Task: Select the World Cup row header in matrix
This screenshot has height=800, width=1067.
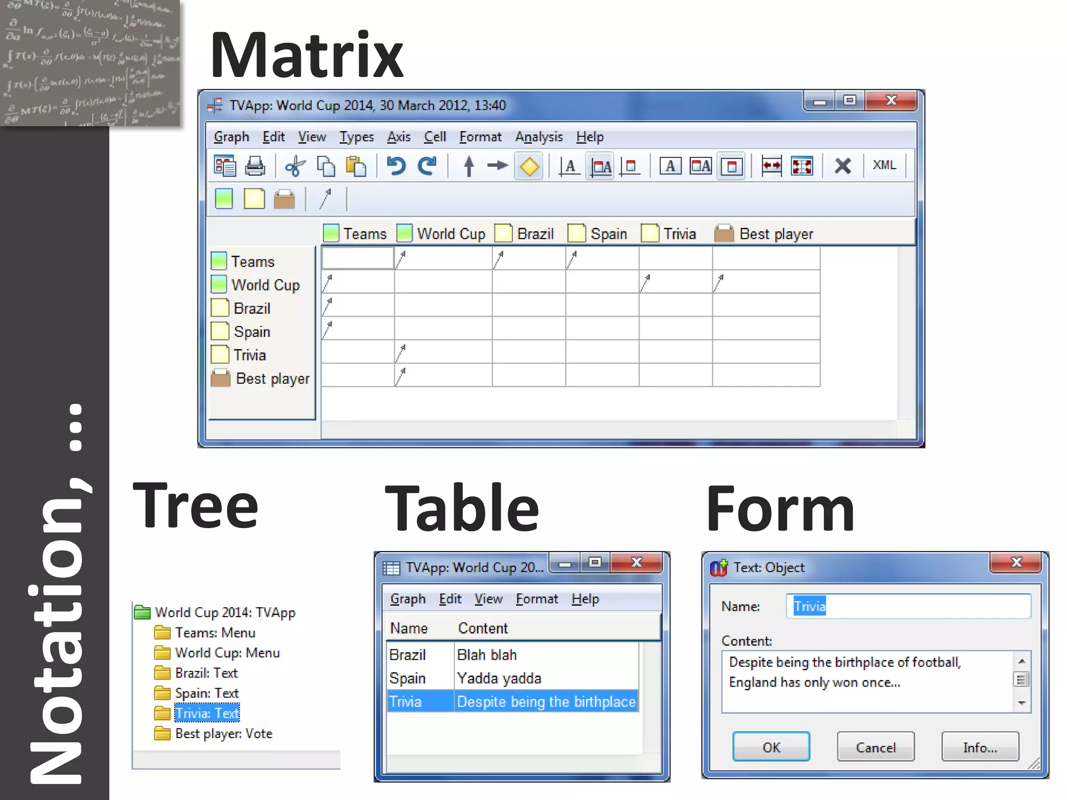Action: click(255, 285)
